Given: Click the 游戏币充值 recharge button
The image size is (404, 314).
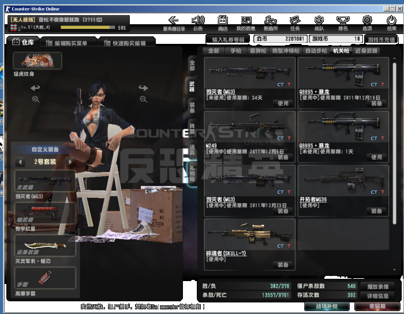Looking at the screenshot, I should click(381, 39).
